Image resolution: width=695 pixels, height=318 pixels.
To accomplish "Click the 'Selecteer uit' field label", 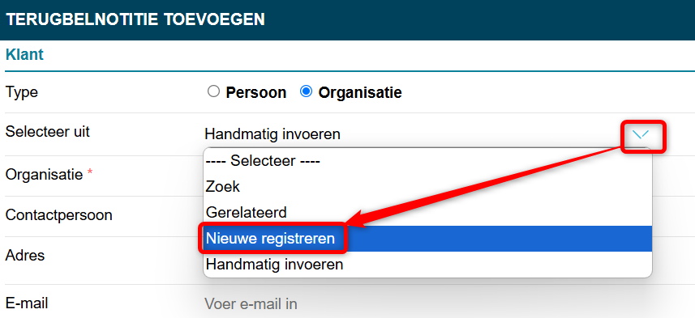I will coord(47,131).
